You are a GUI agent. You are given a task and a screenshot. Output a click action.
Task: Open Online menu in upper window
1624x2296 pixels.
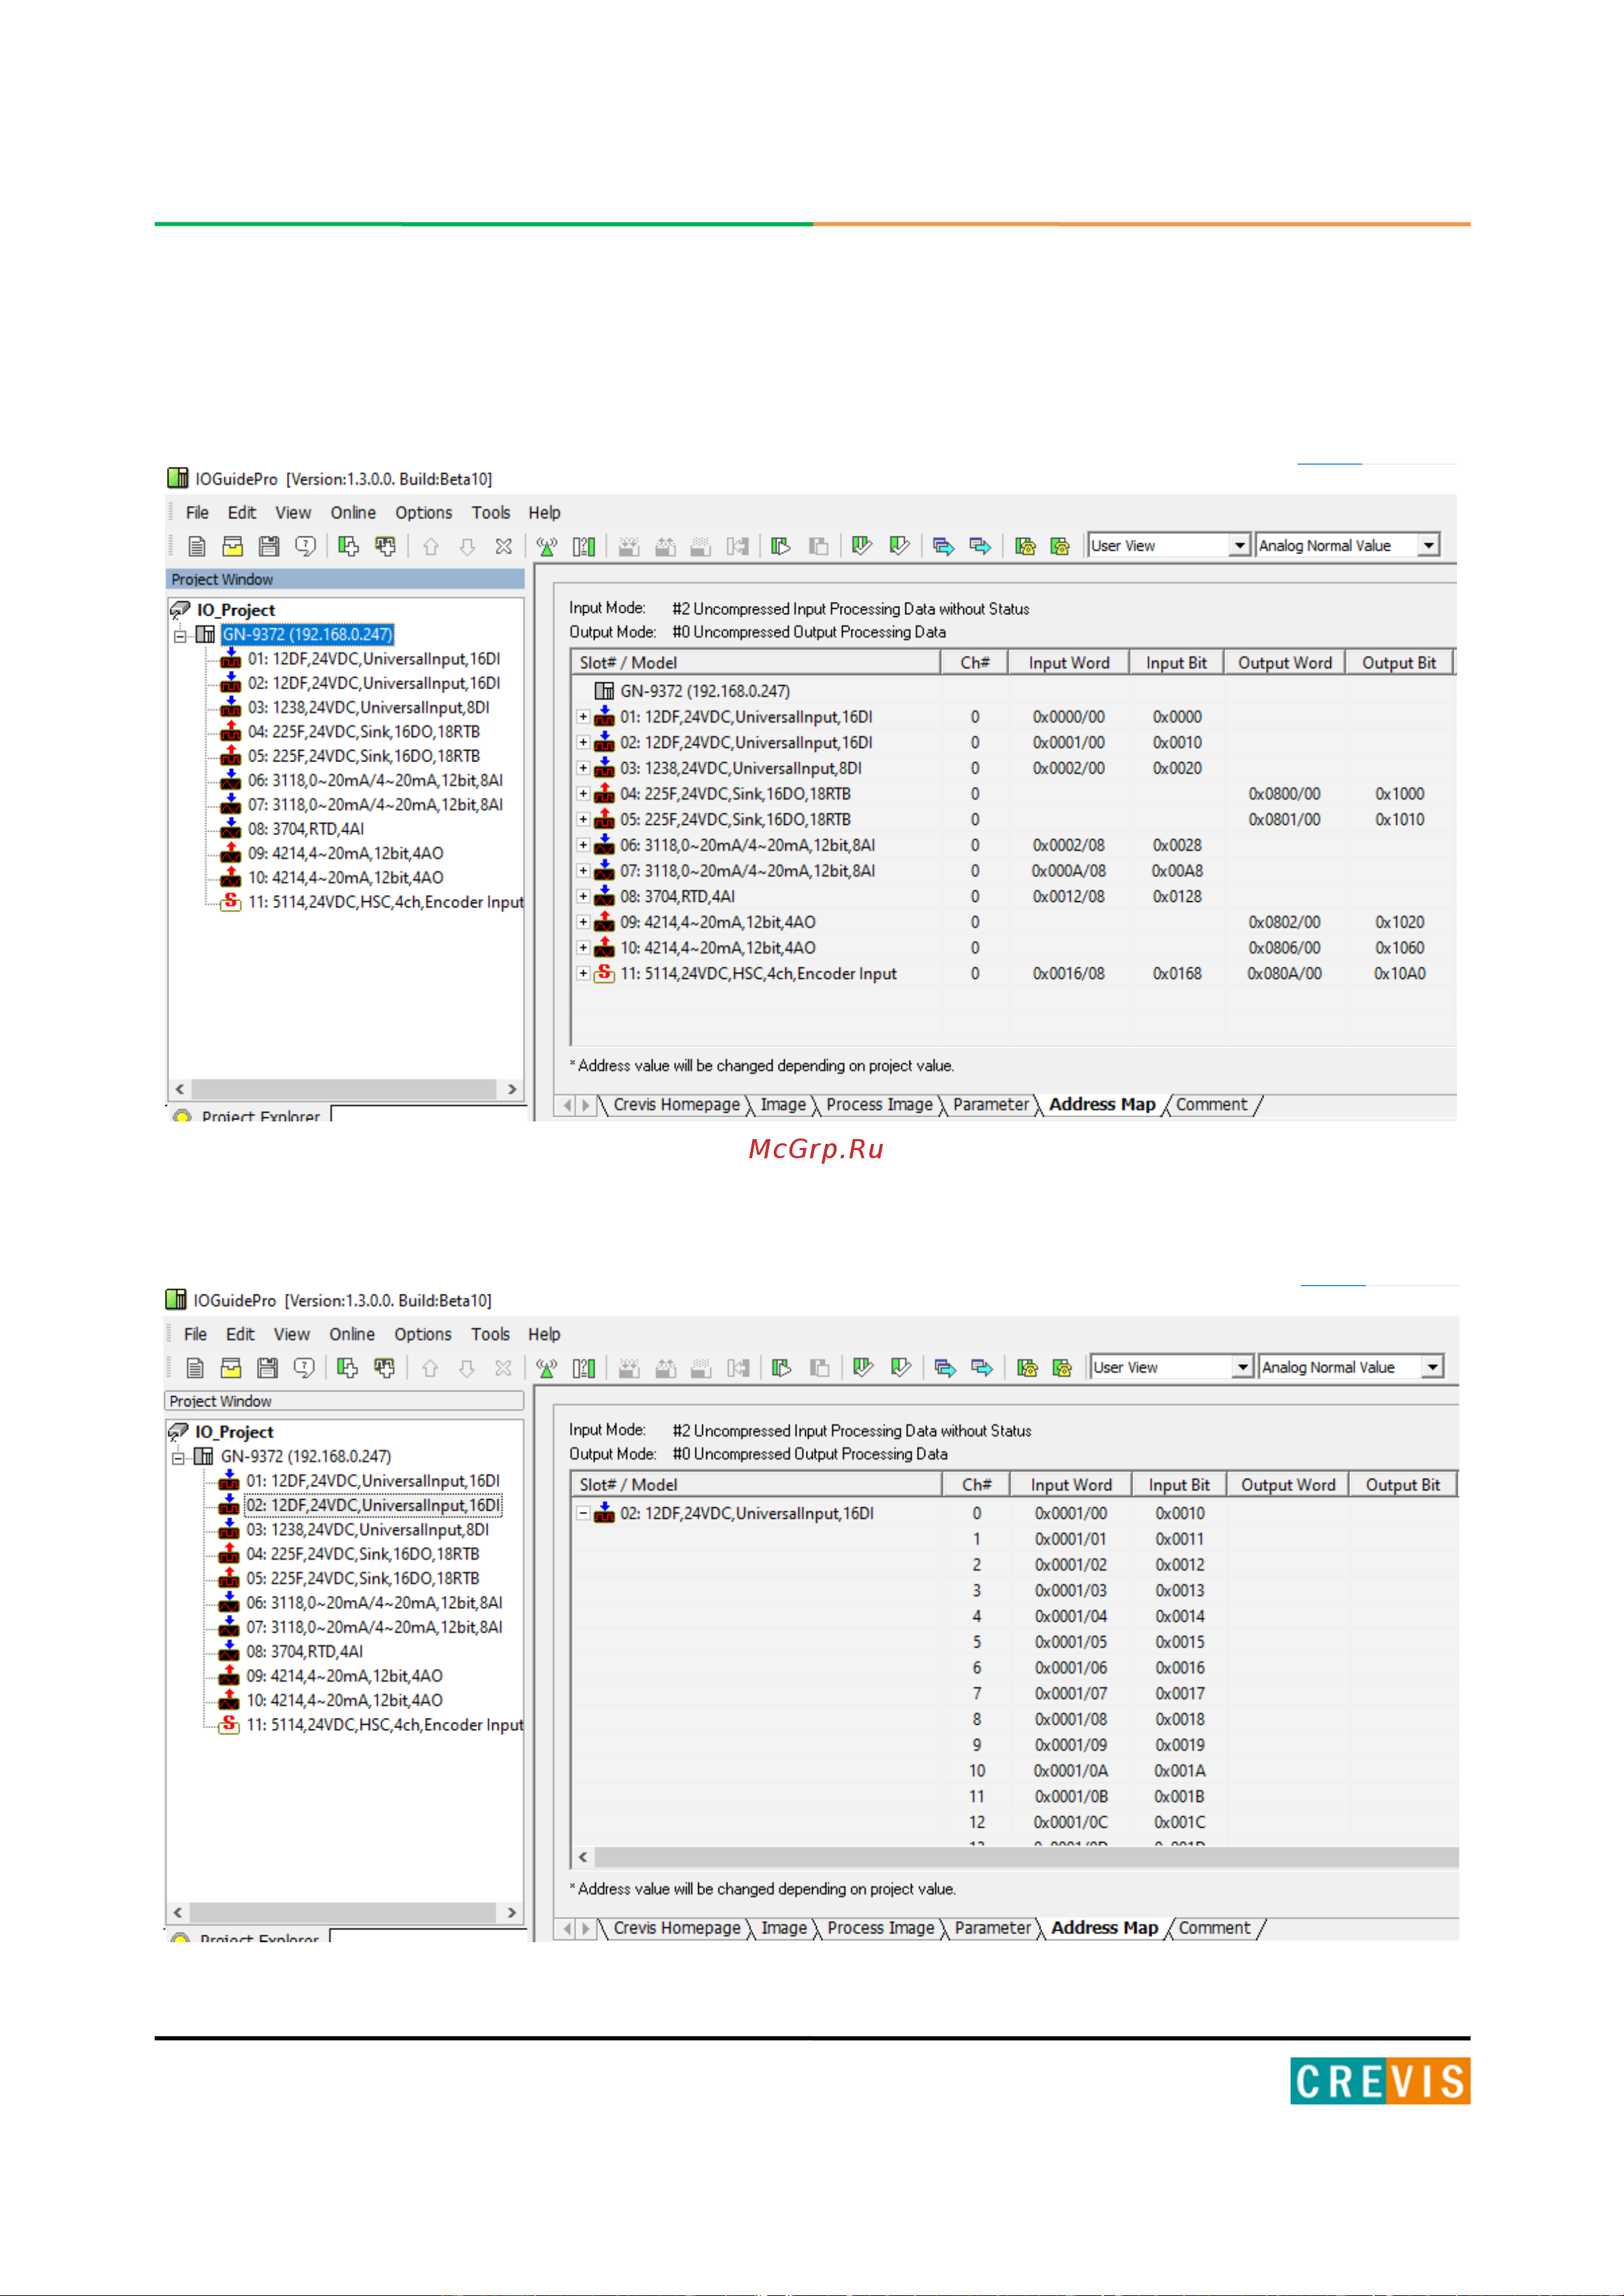point(353,512)
